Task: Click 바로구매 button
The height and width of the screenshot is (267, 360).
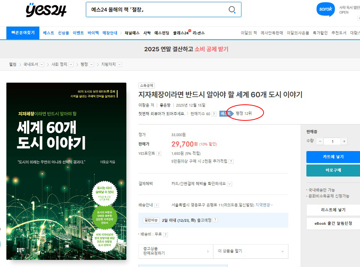Action: (x=333, y=170)
